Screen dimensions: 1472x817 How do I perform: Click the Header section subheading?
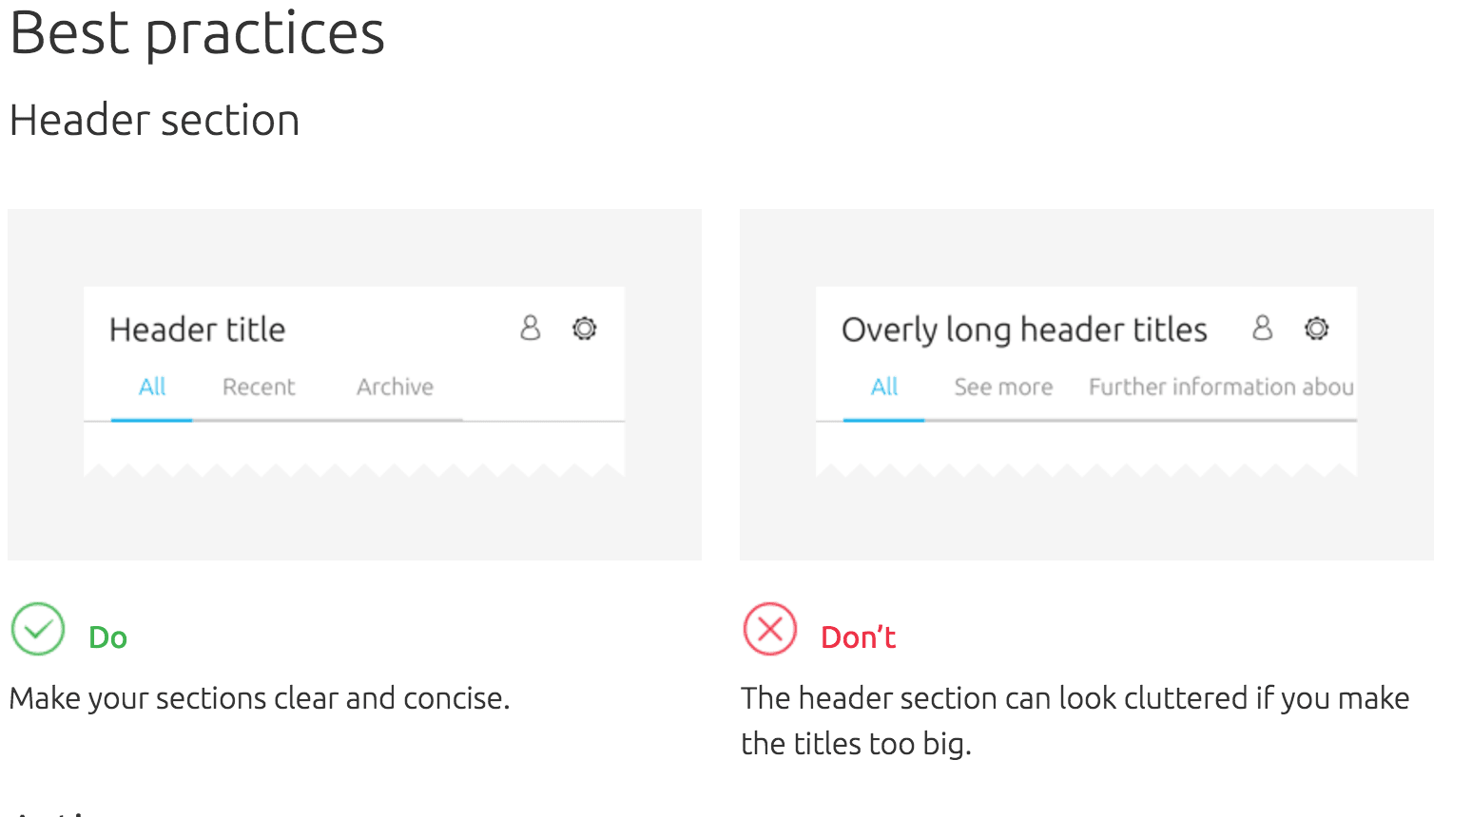click(x=154, y=121)
